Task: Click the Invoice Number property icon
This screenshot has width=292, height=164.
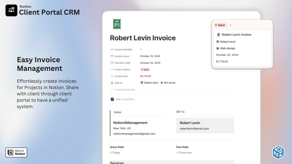Action: click(x=112, y=49)
